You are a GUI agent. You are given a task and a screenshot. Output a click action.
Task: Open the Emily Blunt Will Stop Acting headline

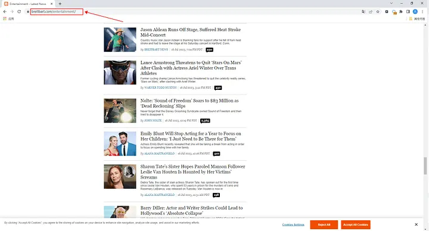pos(191,136)
